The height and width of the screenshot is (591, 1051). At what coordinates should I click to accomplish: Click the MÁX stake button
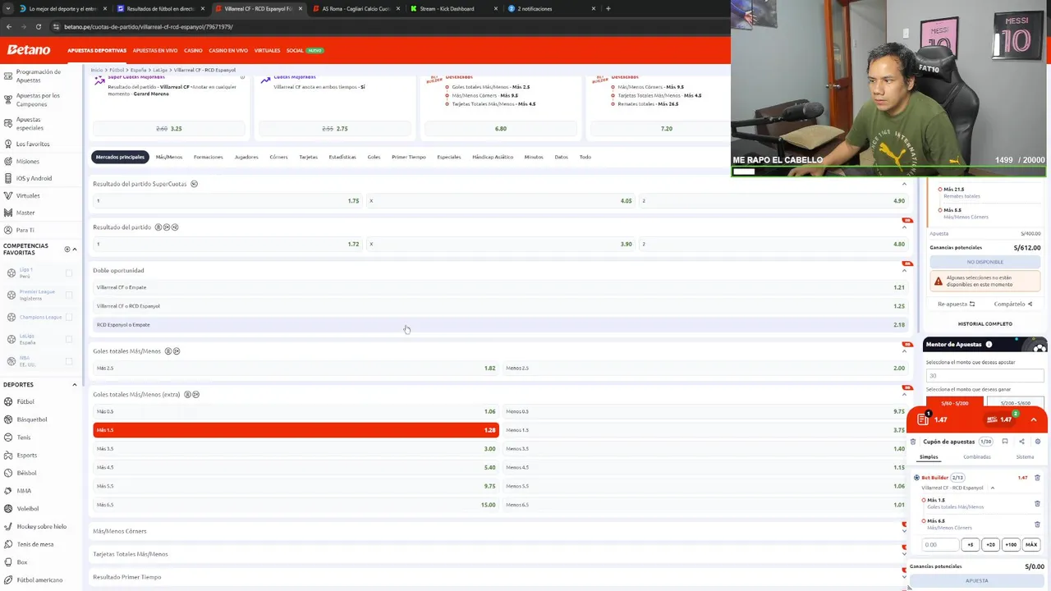pos(1031,544)
